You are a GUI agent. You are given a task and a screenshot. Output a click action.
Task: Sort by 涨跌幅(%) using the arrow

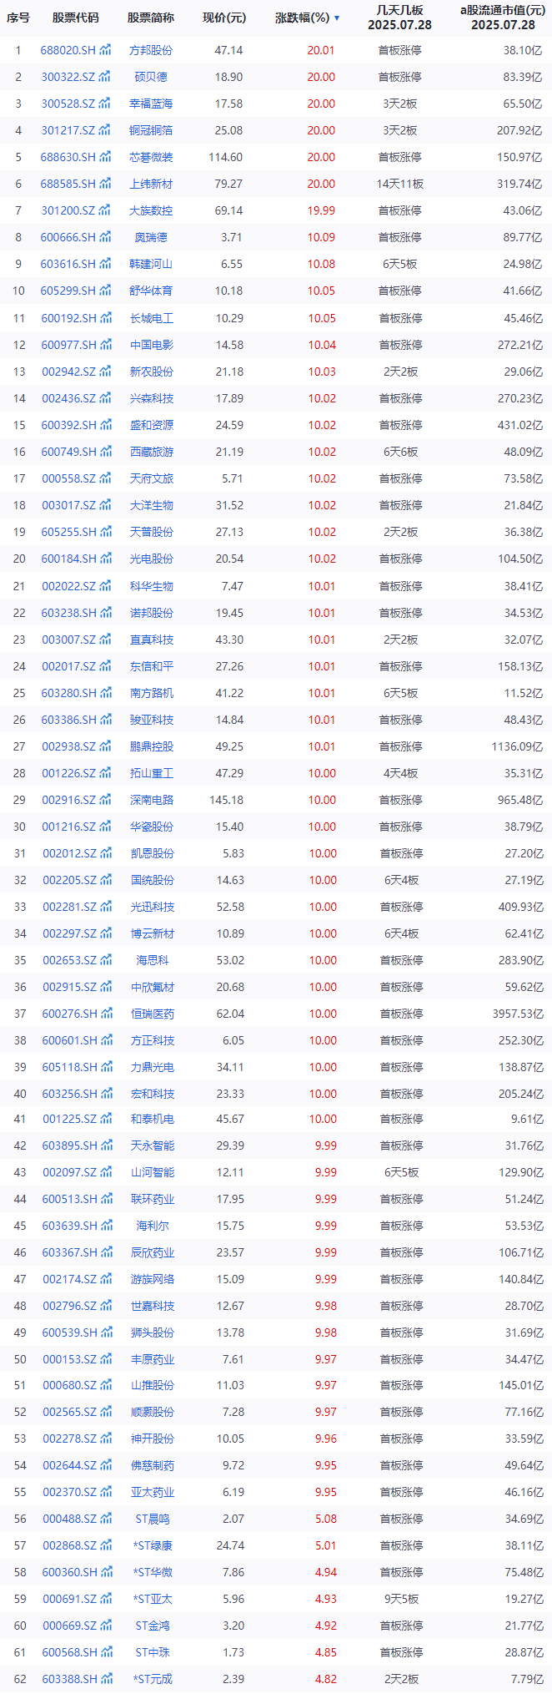pyautogui.click(x=337, y=18)
